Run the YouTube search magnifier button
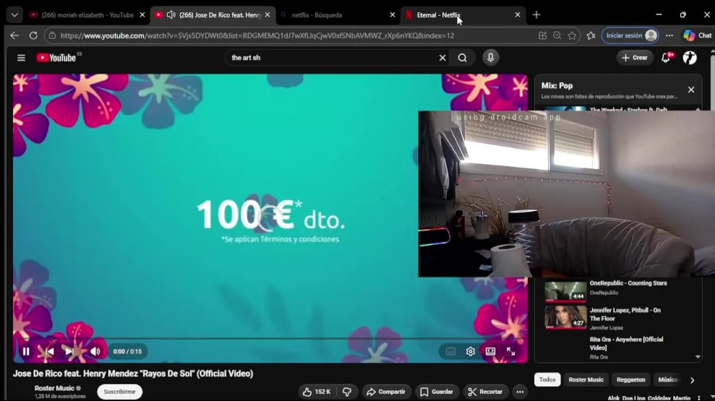This screenshot has width=715, height=401. (463, 57)
